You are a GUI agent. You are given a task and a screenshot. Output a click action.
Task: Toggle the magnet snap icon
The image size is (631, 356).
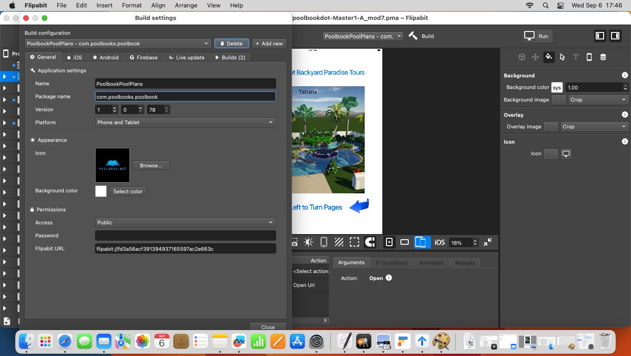370,242
